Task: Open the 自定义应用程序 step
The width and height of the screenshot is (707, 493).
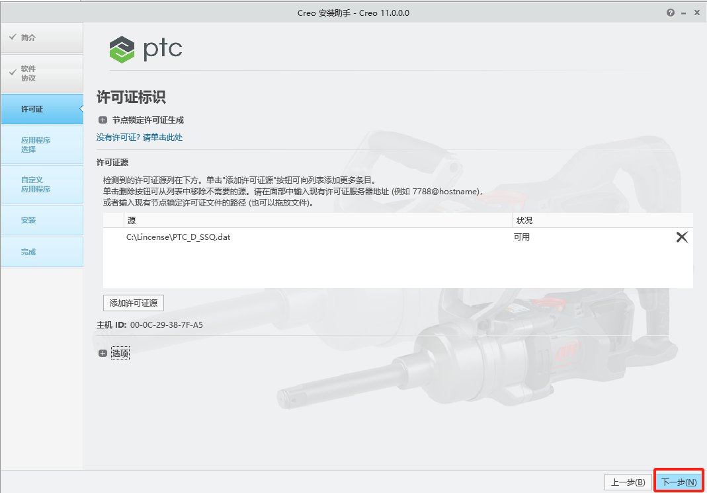Action: tap(42, 184)
